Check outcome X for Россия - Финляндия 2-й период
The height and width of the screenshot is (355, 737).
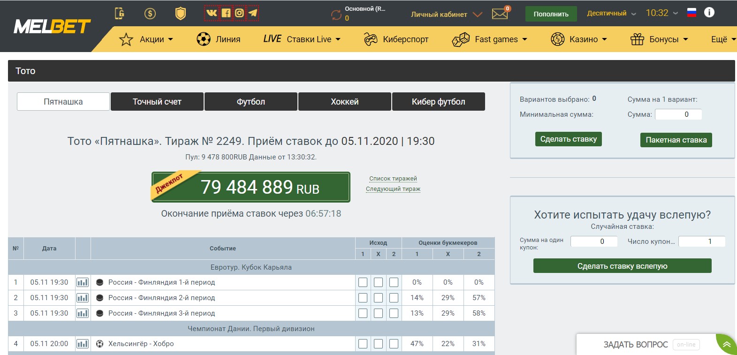tap(379, 298)
